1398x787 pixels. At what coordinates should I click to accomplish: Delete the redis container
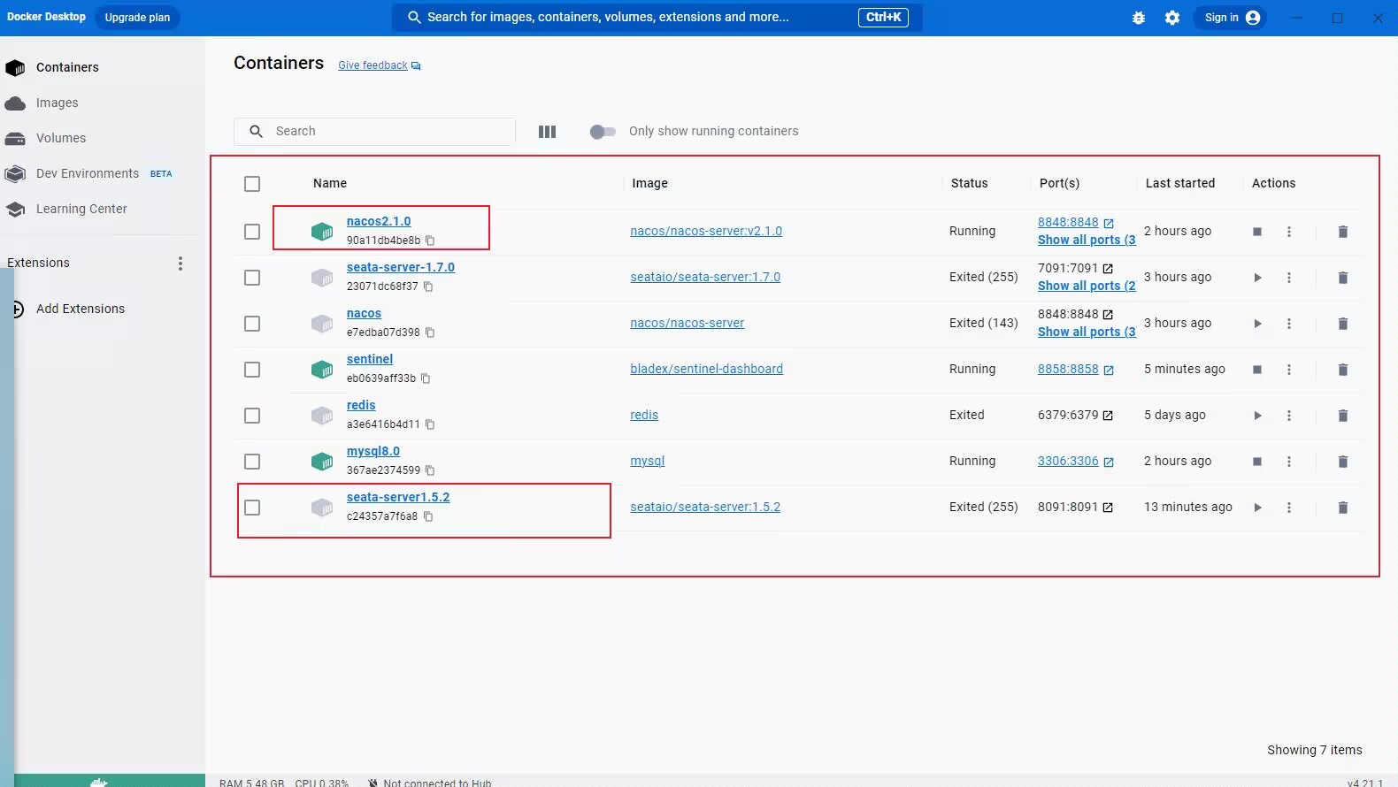coord(1342,416)
